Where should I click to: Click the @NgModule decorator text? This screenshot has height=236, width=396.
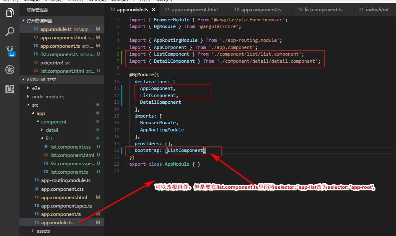click(x=142, y=75)
